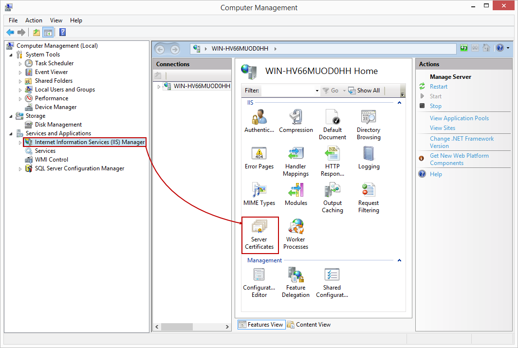Open the View menu

56,20
